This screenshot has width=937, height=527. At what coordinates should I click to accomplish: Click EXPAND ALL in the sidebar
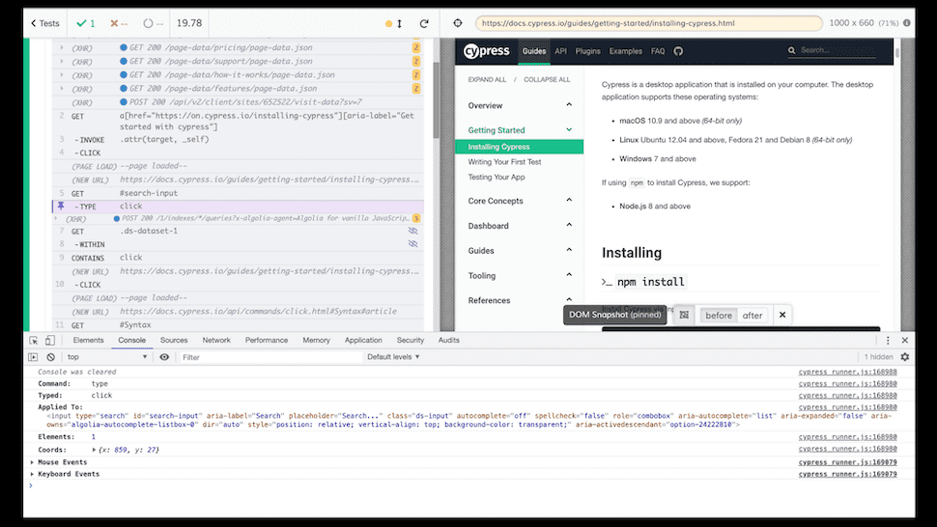point(487,79)
